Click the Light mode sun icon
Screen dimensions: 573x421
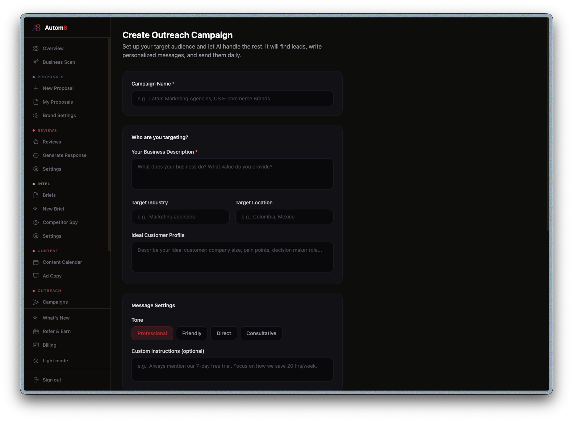point(36,361)
